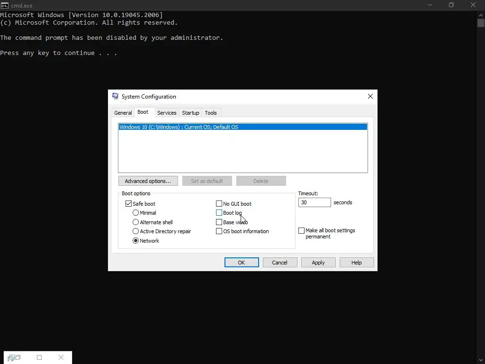Viewport: 485px width, 364px height.
Task: Click the 'Press any key to continue' text
Action: (x=58, y=53)
